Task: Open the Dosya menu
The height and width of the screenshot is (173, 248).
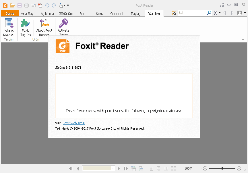Action: [x=10, y=14]
